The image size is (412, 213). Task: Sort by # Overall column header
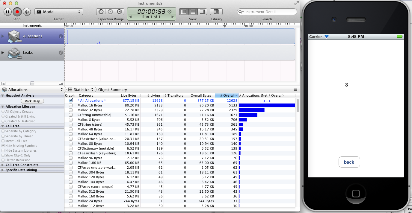point(227,95)
